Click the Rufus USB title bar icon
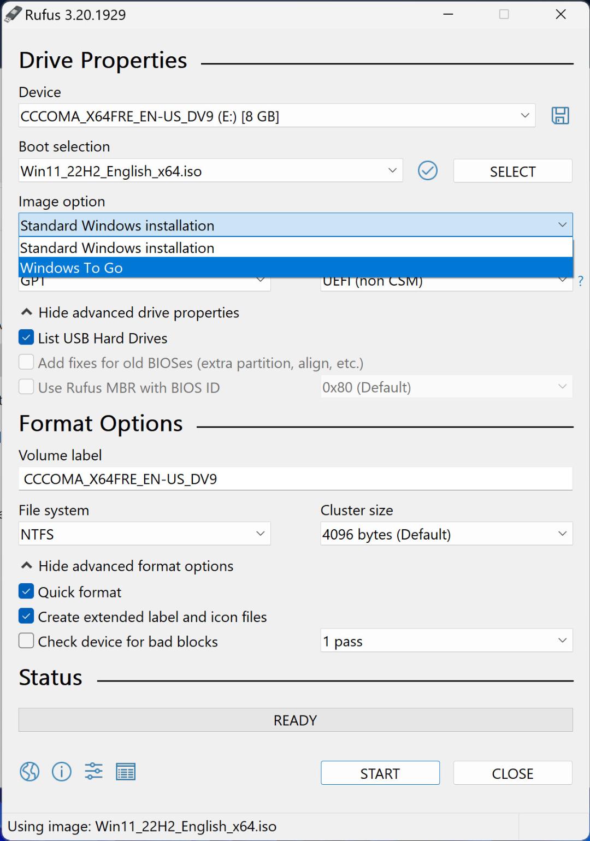 pos(13,15)
